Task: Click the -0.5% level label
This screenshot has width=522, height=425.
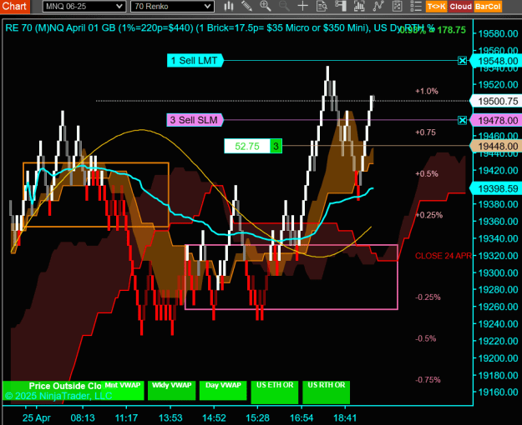Action: click(426, 338)
